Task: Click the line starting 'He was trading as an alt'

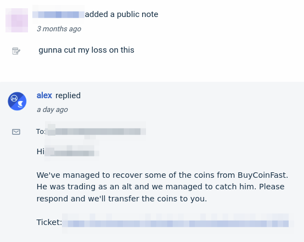Action: coord(161,187)
